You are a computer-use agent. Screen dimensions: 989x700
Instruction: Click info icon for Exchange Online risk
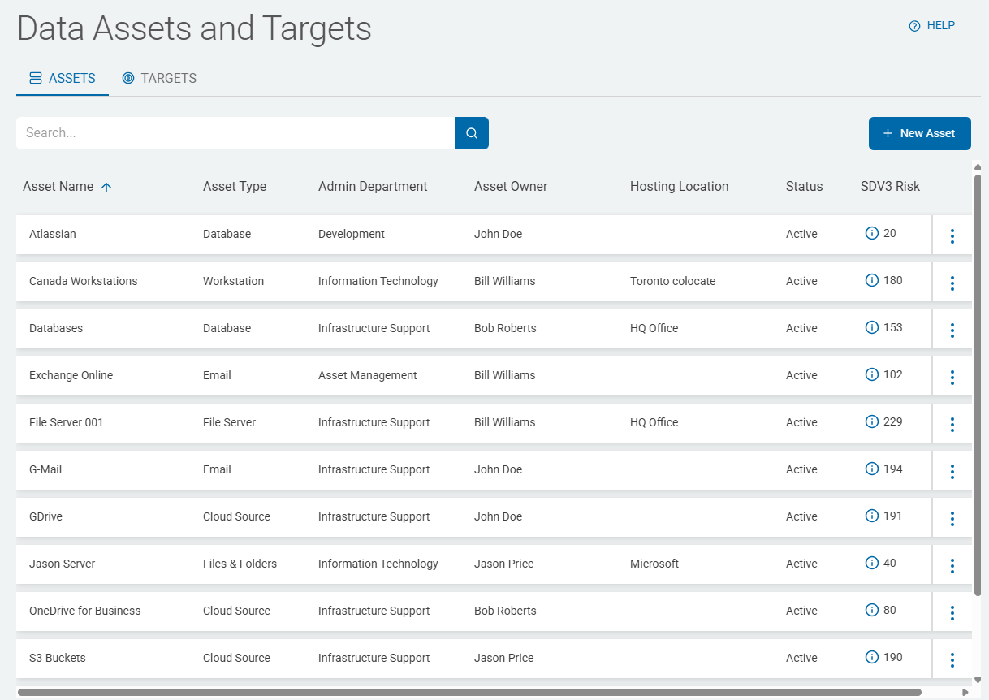tap(872, 375)
